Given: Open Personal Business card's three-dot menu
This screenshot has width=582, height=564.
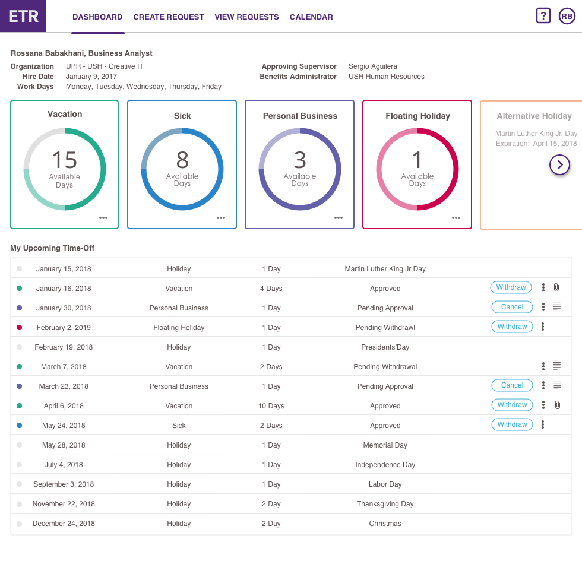Looking at the screenshot, I should (x=338, y=218).
